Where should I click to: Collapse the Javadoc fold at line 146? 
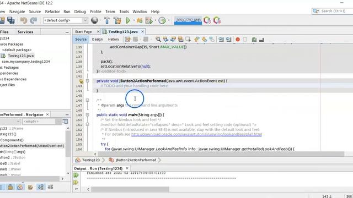point(87,100)
